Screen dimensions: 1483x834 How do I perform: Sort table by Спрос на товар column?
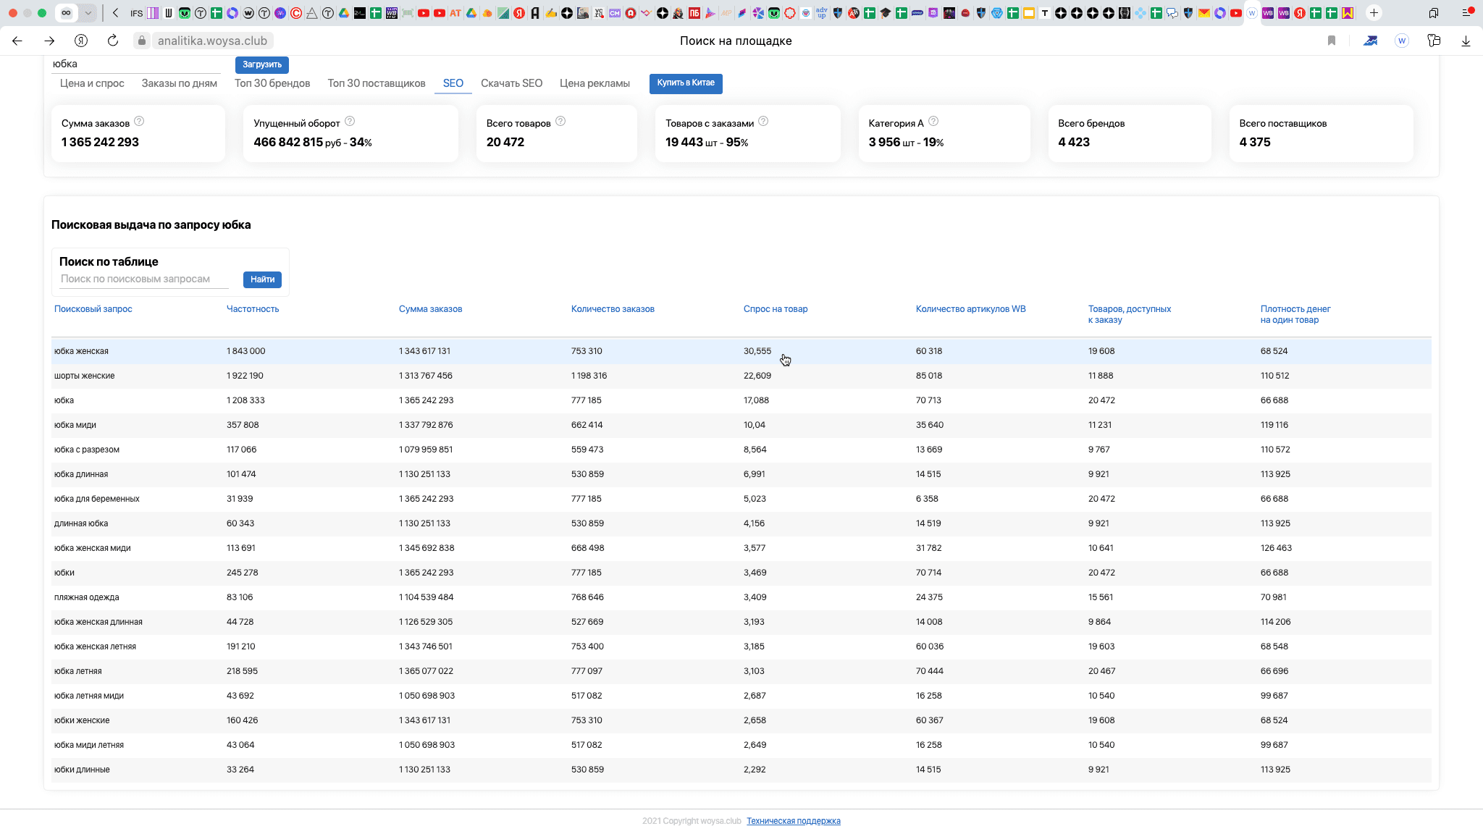[775, 309]
